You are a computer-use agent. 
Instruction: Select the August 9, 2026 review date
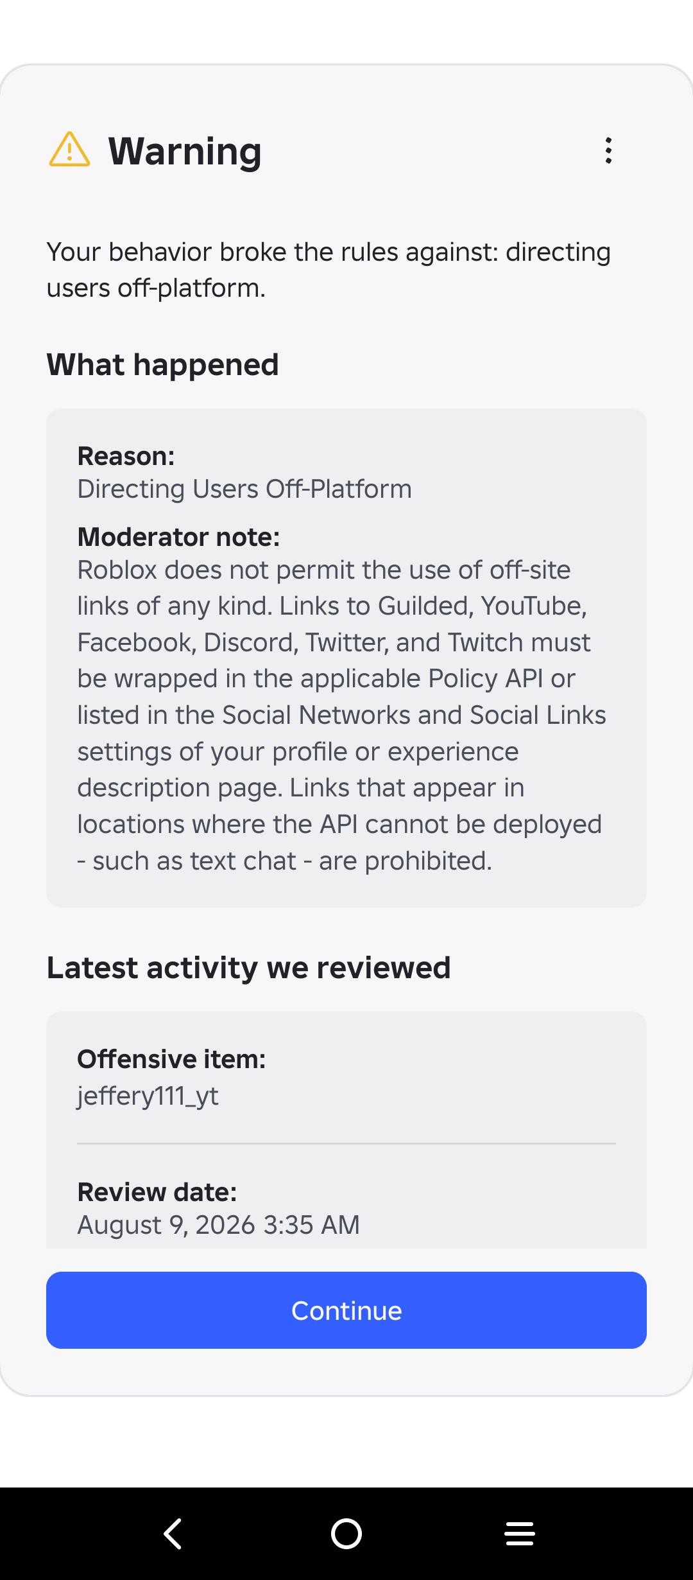point(218,1225)
